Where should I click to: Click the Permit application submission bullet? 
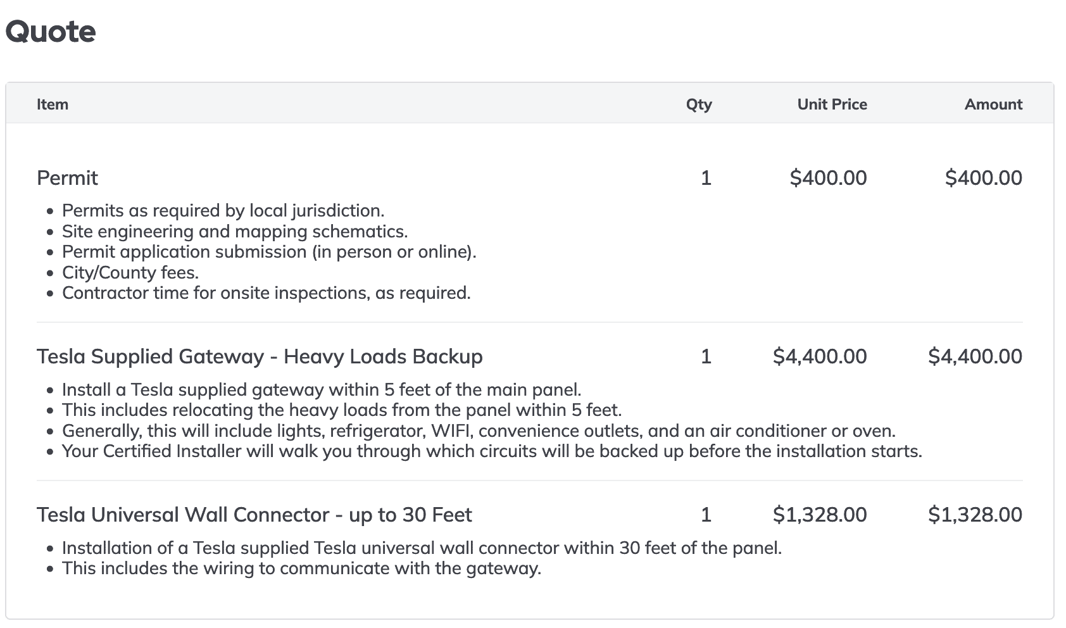(269, 252)
